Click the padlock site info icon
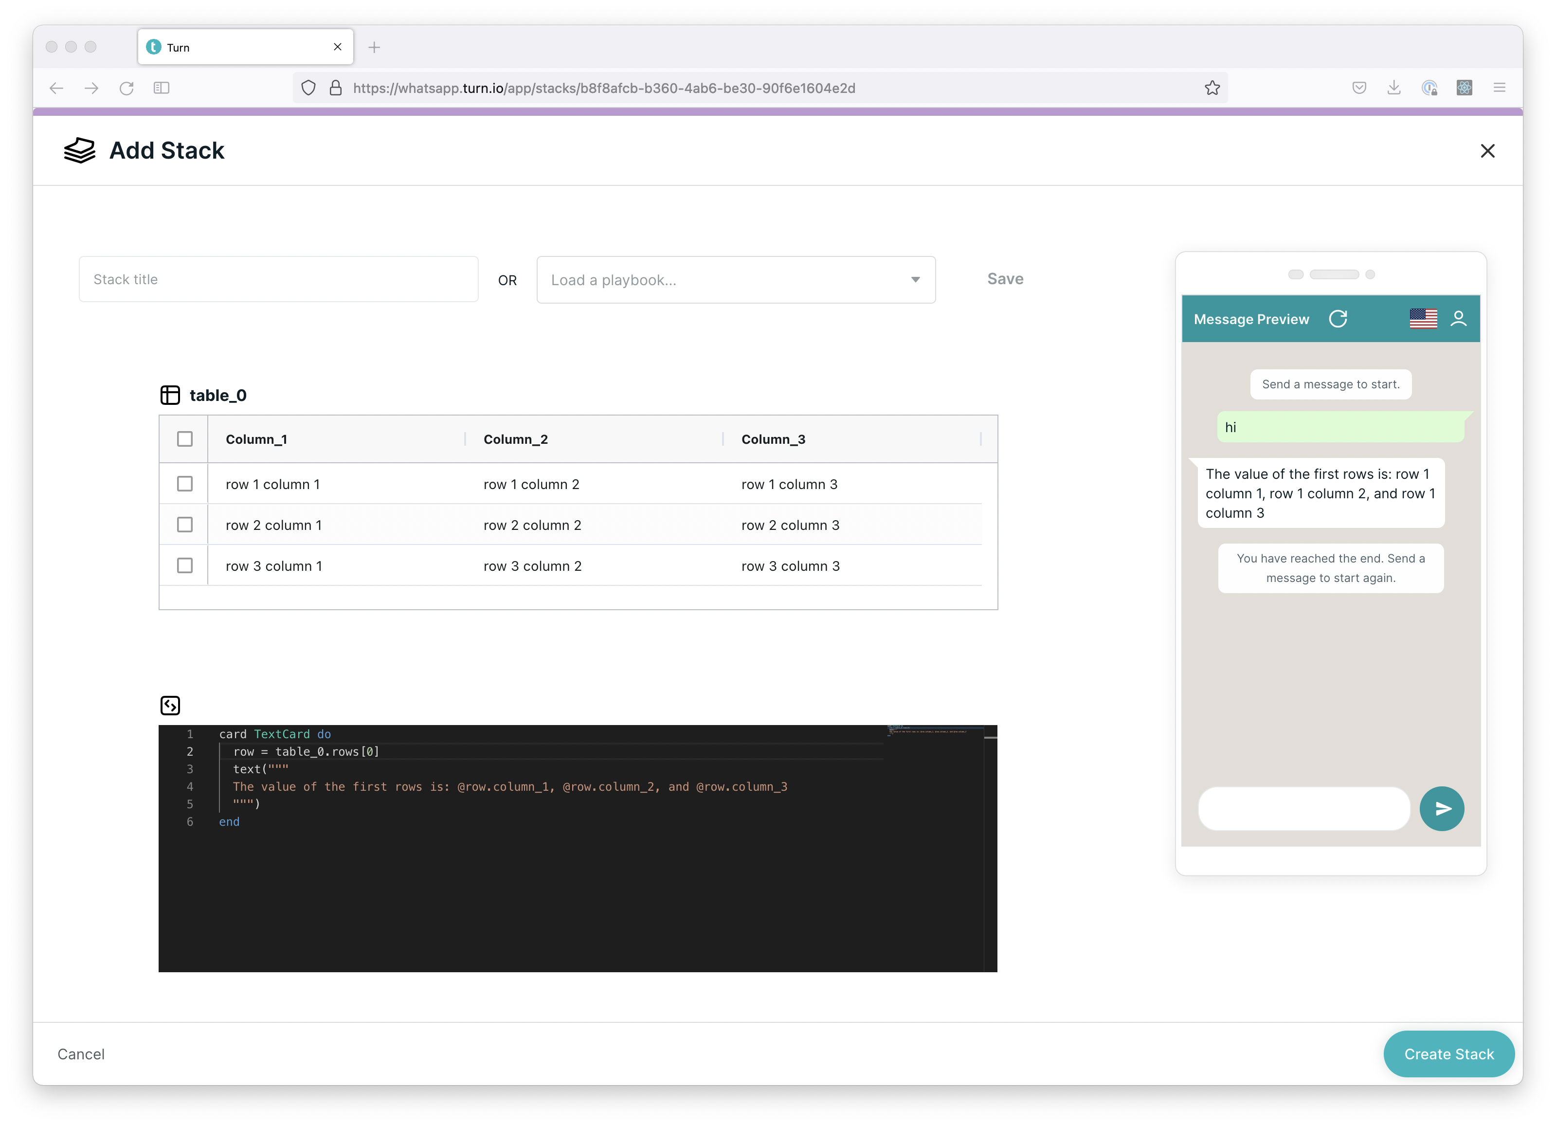1556x1126 pixels. tap(336, 88)
